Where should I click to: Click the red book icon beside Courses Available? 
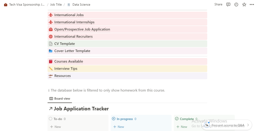[x=51, y=62]
